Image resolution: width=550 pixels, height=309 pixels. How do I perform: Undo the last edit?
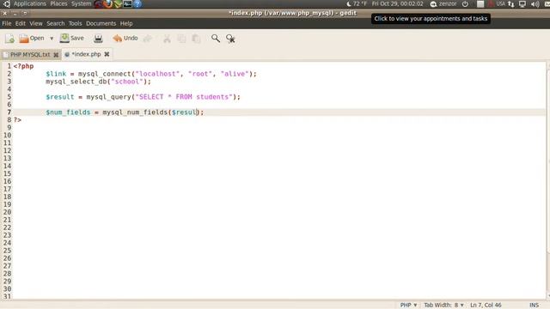click(x=125, y=38)
